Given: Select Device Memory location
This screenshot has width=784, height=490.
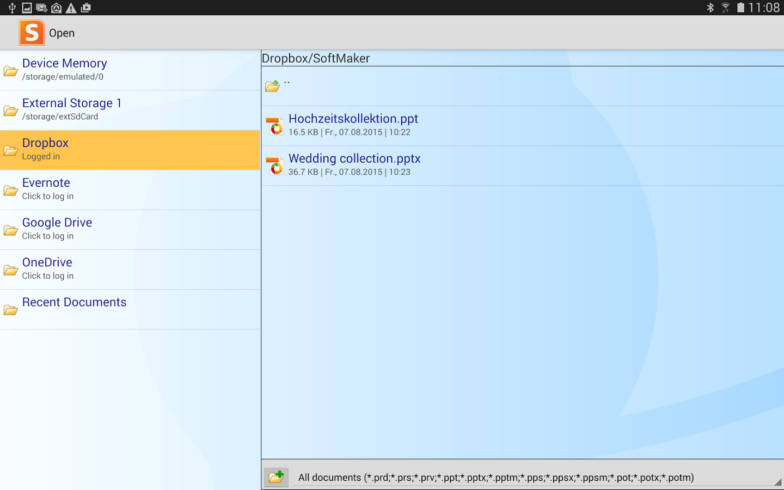Looking at the screenshot, I should click(130, 70).
